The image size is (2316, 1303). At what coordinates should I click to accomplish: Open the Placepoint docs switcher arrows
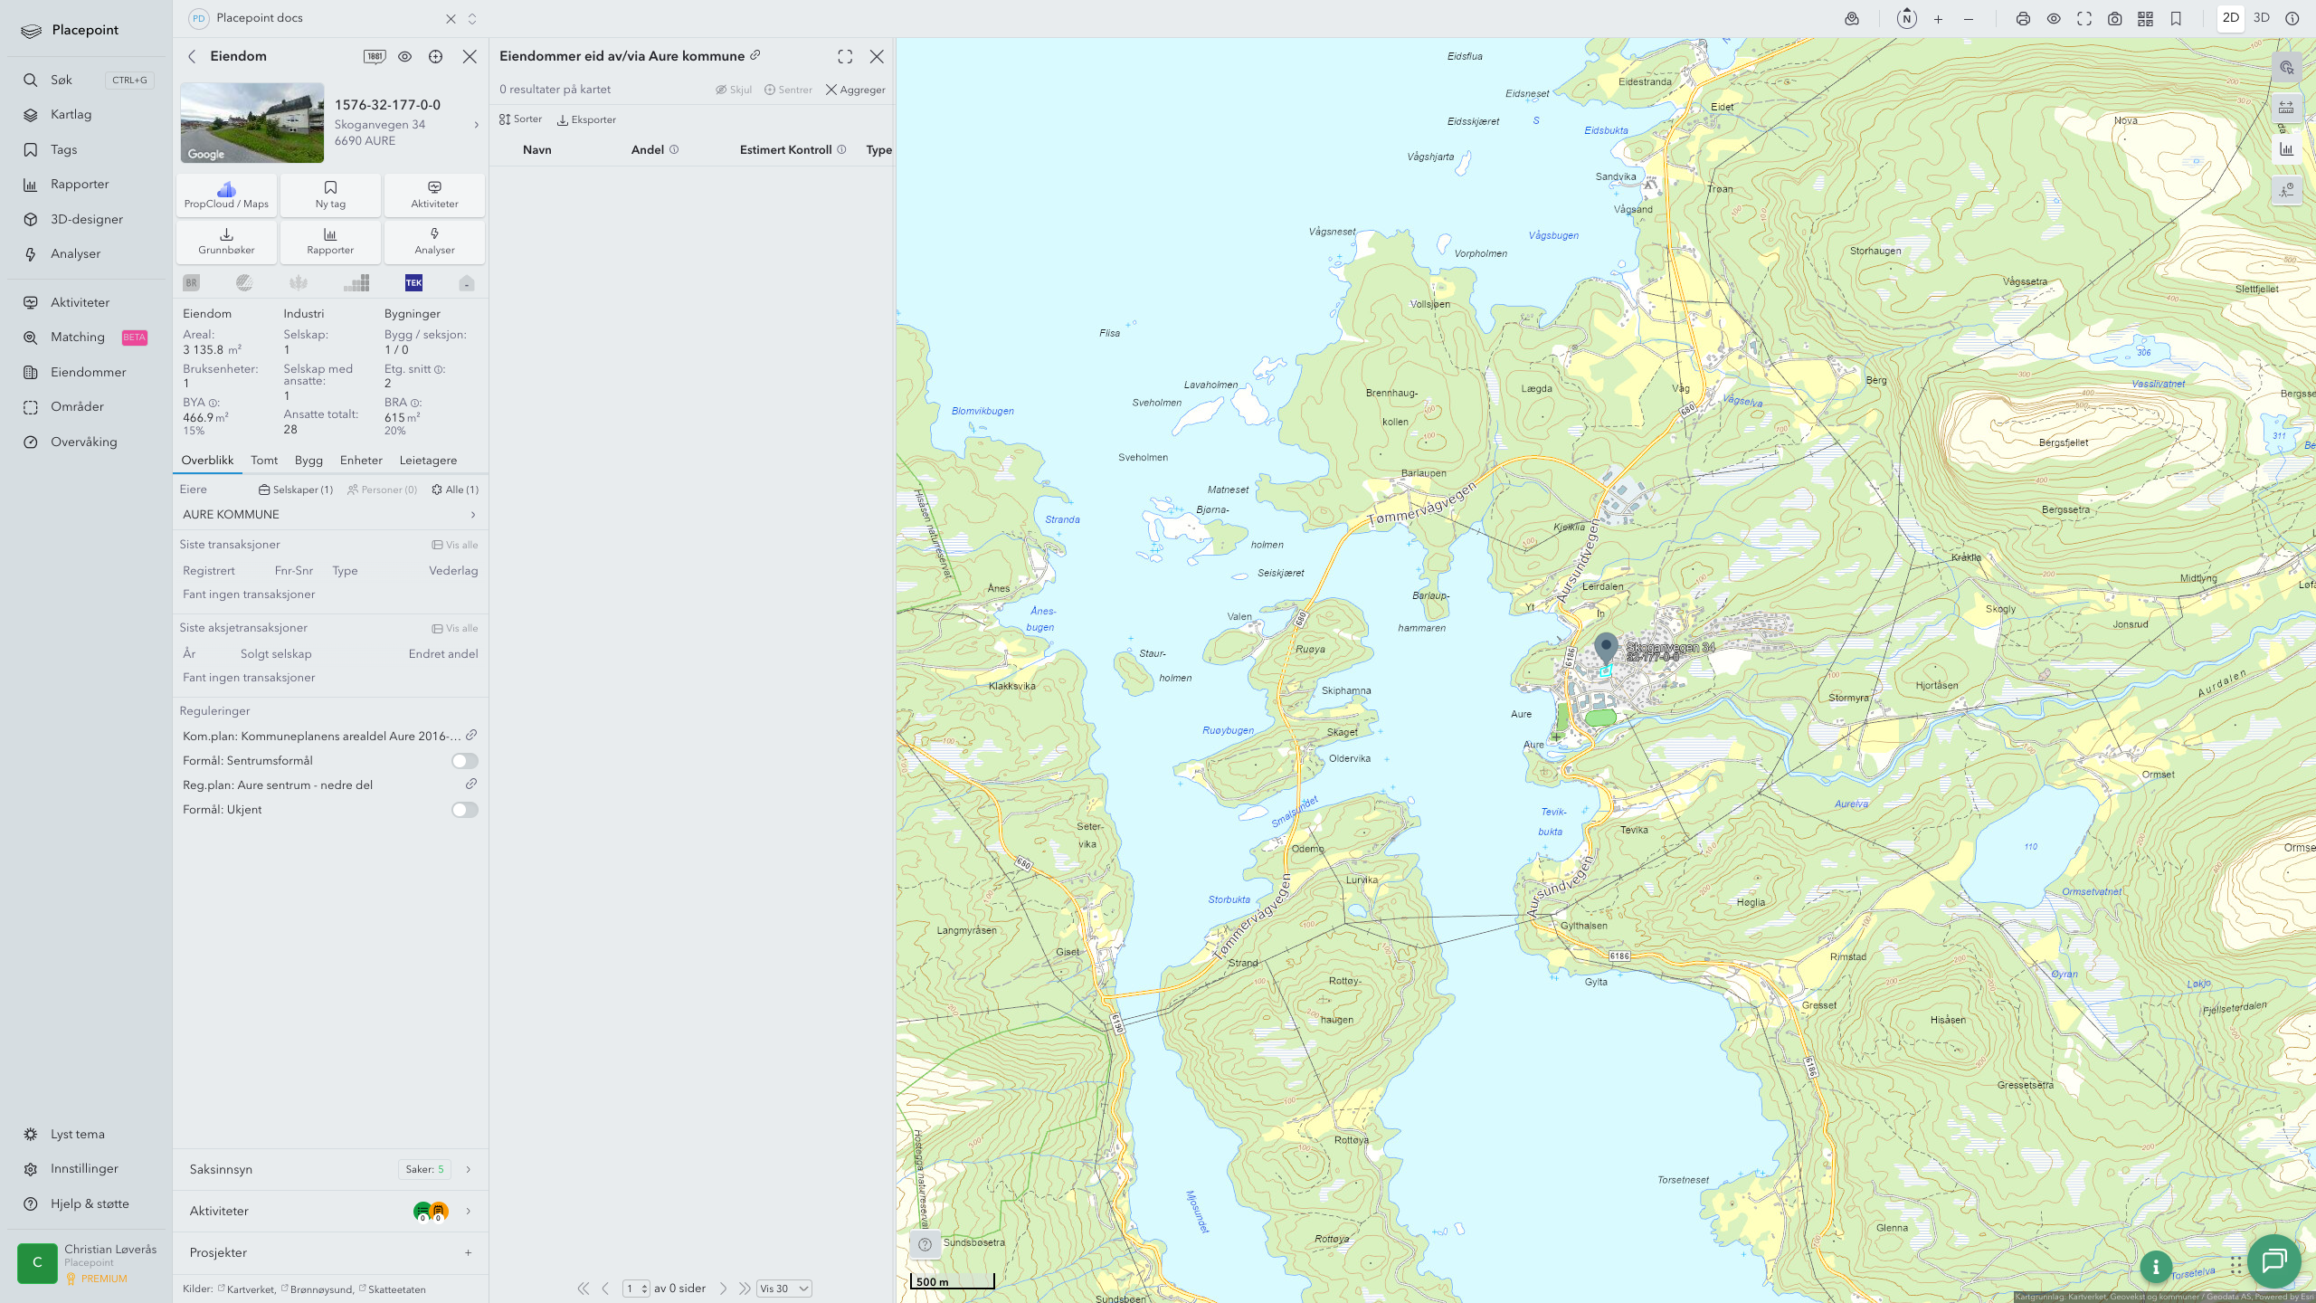(x=472, y=19)
